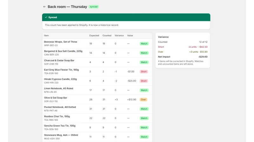Click the -2 variance for Hinoki Candle
Image resolution: width=254 pixels, height=142 pixels.
[116, 81]
